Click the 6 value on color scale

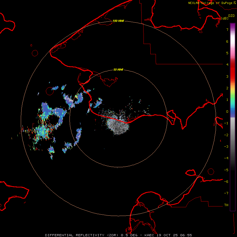point(227,41)
